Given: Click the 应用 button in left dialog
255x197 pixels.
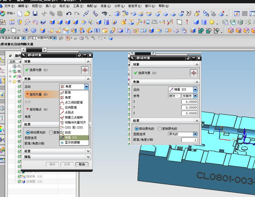Looking at the screenshot, I should tap(67, 164).
